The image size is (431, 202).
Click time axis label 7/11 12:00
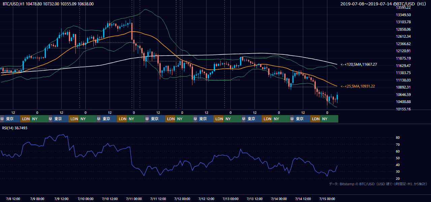tap(158, 199)
